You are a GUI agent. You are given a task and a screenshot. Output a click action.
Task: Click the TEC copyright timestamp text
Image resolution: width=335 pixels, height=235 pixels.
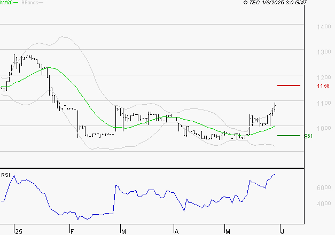point(275,3)
